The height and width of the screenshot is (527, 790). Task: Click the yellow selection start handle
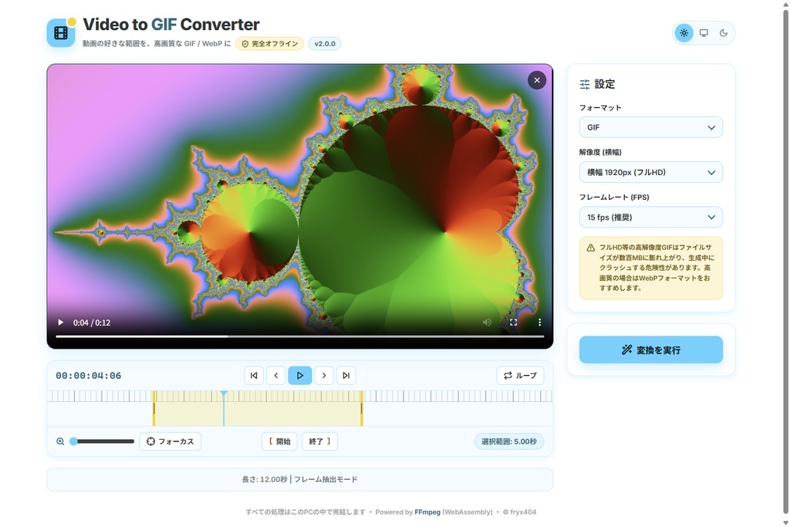[154, 409]
